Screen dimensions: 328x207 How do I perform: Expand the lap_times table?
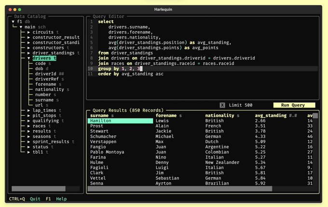point(28,110)
